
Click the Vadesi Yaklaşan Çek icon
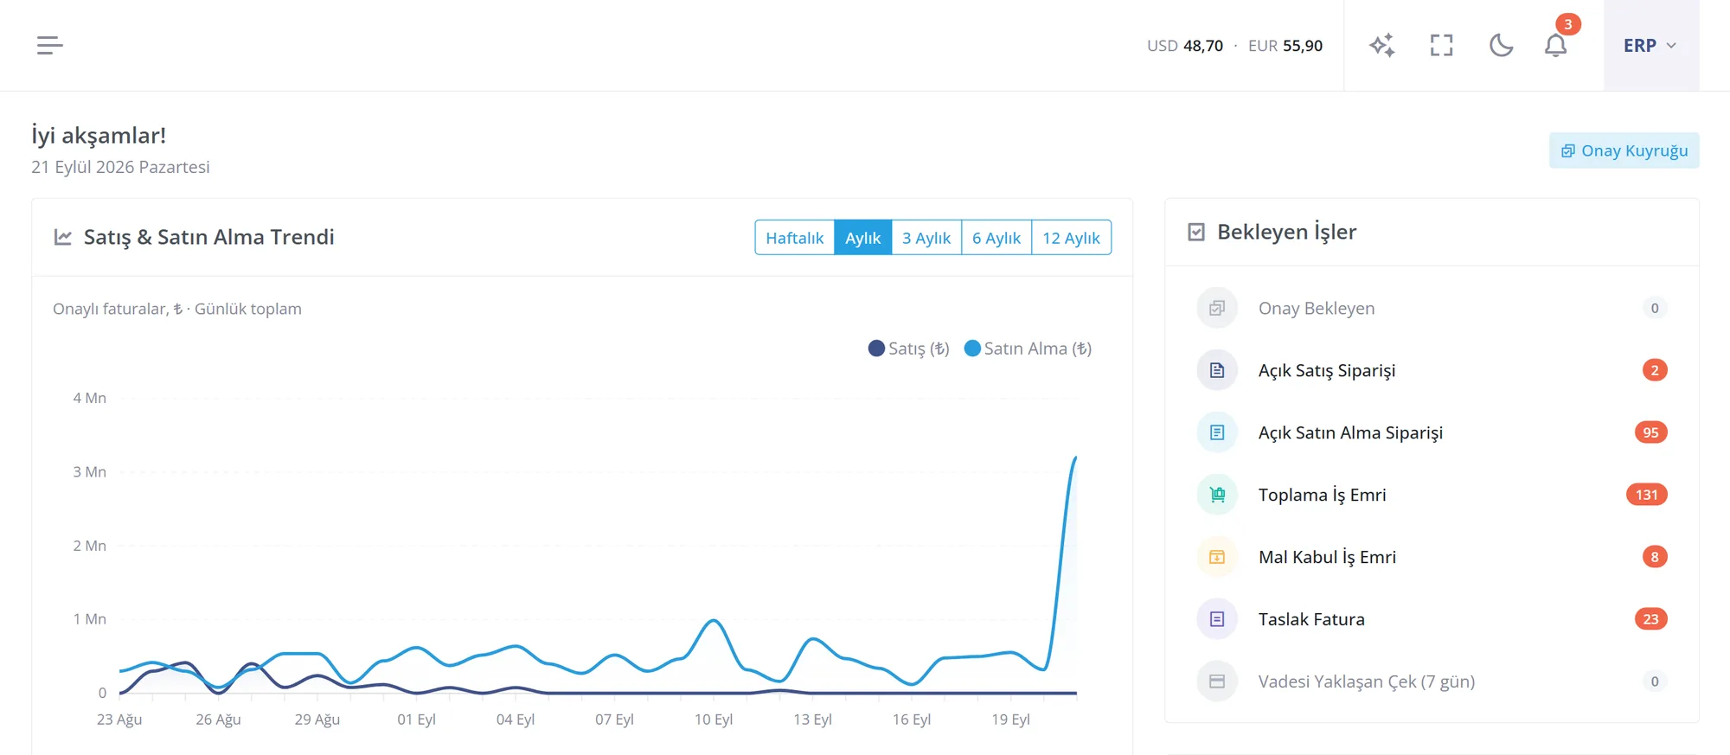1217,681
